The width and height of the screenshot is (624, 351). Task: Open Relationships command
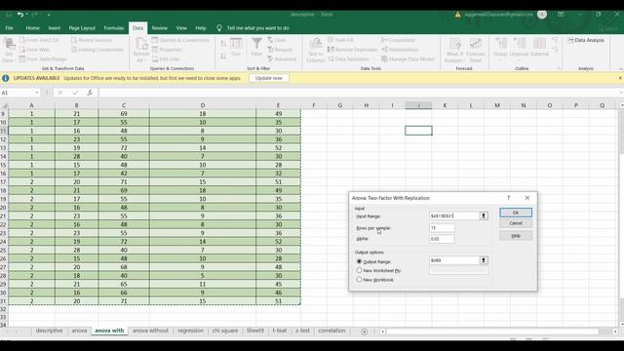[400, 50]
